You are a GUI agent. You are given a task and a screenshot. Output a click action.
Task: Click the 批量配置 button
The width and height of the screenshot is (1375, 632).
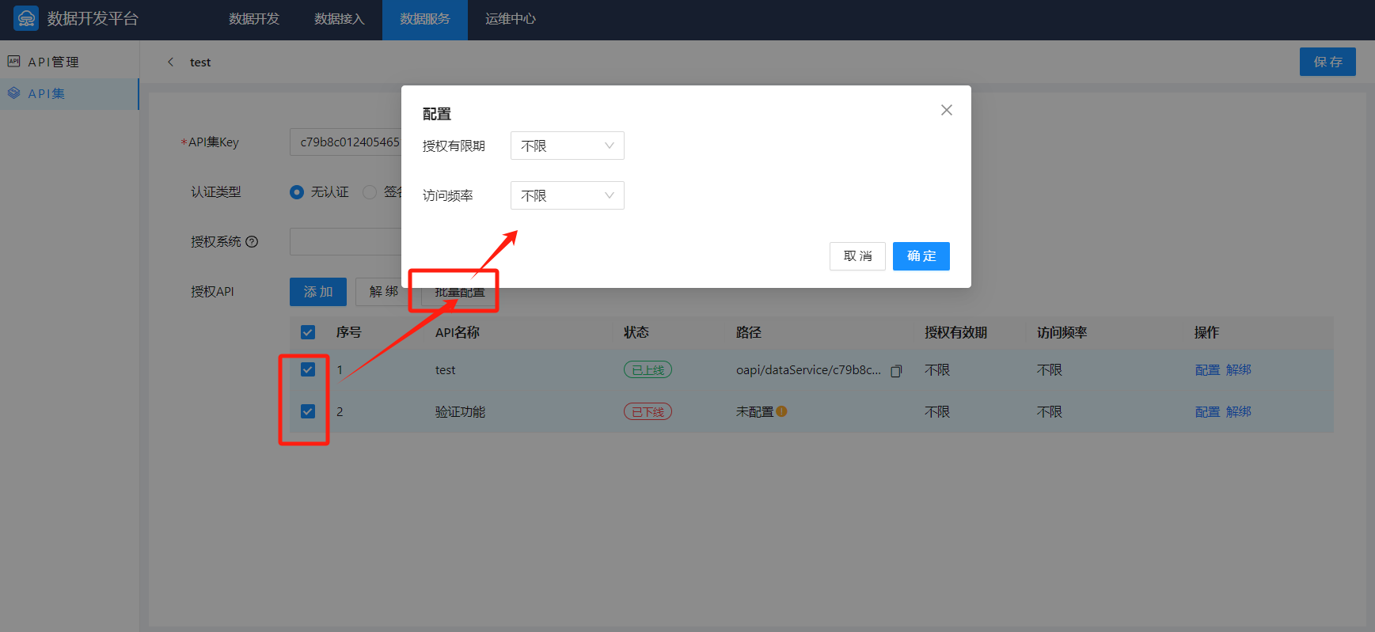[x=459, y=292]
